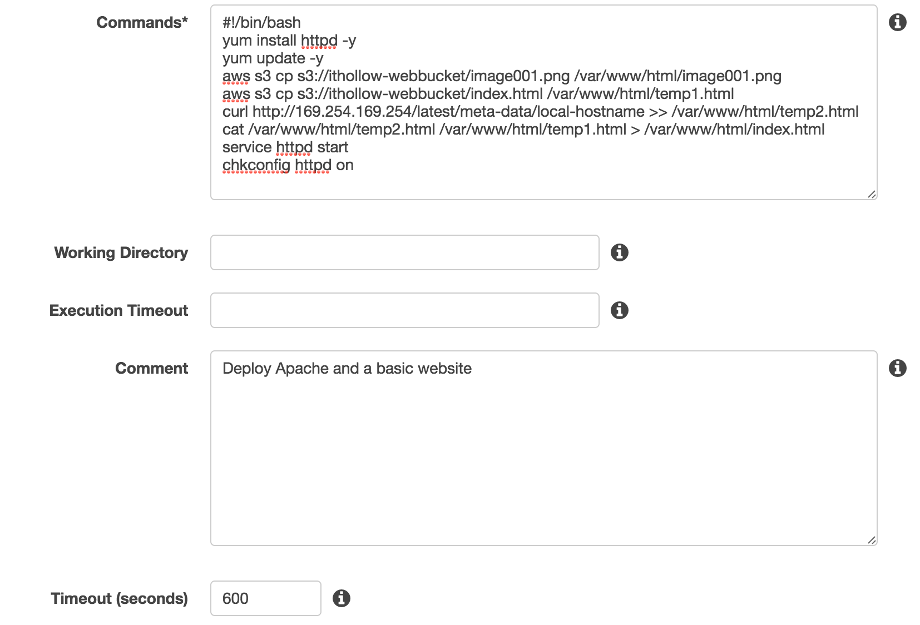Click the '#!/bin/bash' line in Commands
The width and height of the screenshot is (920, 625).
point(261,22)
